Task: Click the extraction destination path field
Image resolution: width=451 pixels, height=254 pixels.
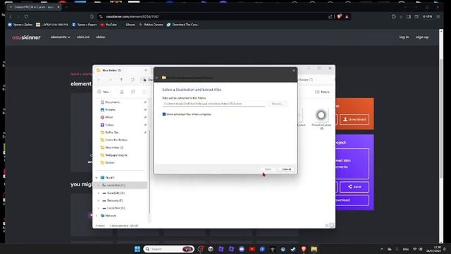Action: point(214,104)
